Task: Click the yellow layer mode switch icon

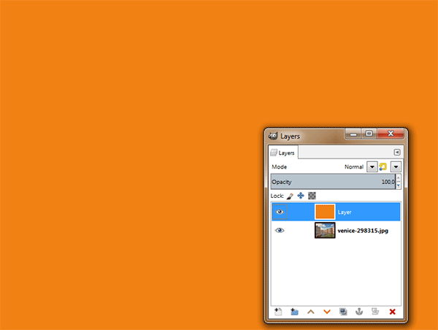Action: [x=383, y=166]
